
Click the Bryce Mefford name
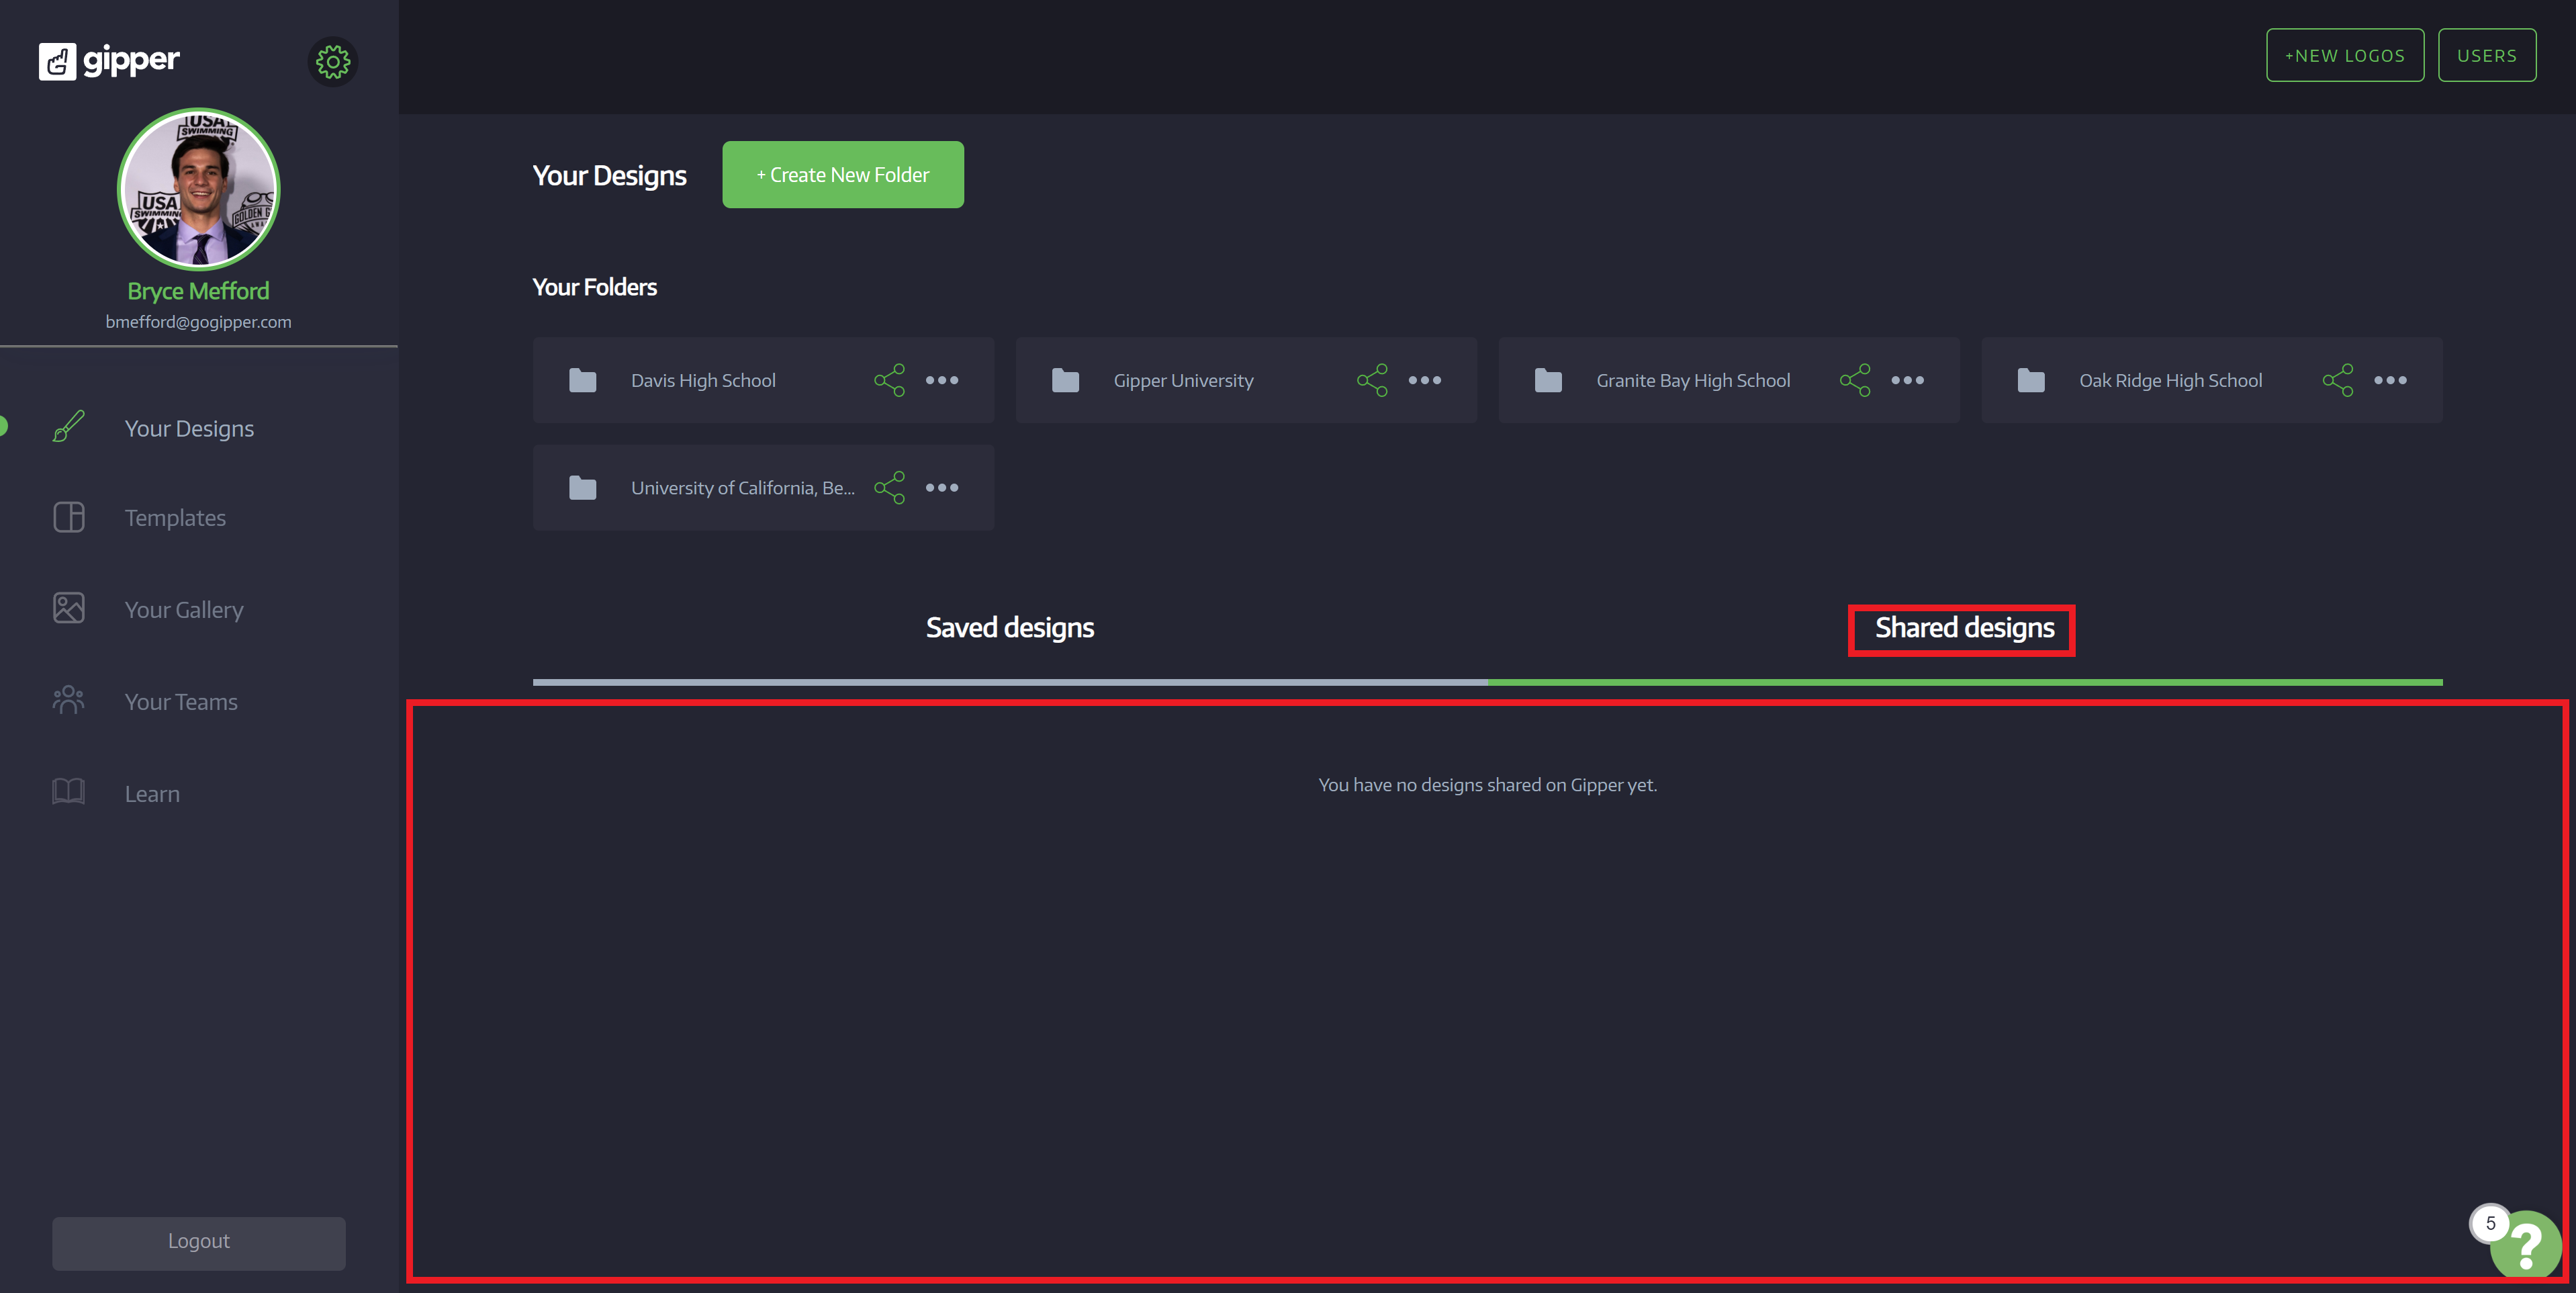point(198,291)
